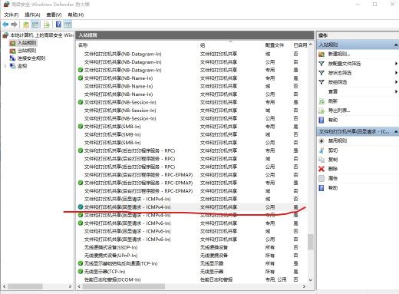Open the 按组筛选 submenu arrow
The height and width of the screenshot is (294, 399).
pyautogui.click(x=396, y=82)
